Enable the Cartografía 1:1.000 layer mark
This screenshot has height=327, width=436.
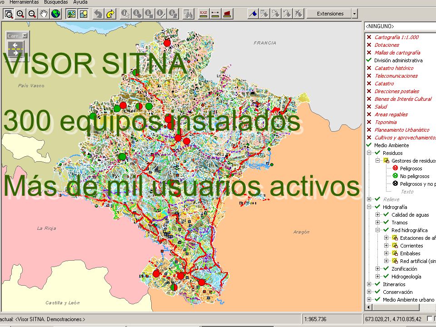369,37
